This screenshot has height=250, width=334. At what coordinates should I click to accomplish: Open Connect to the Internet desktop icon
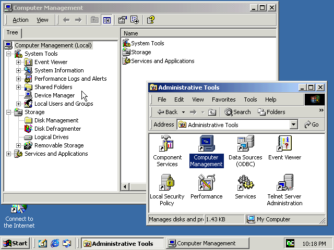click(x=19, y=217)
